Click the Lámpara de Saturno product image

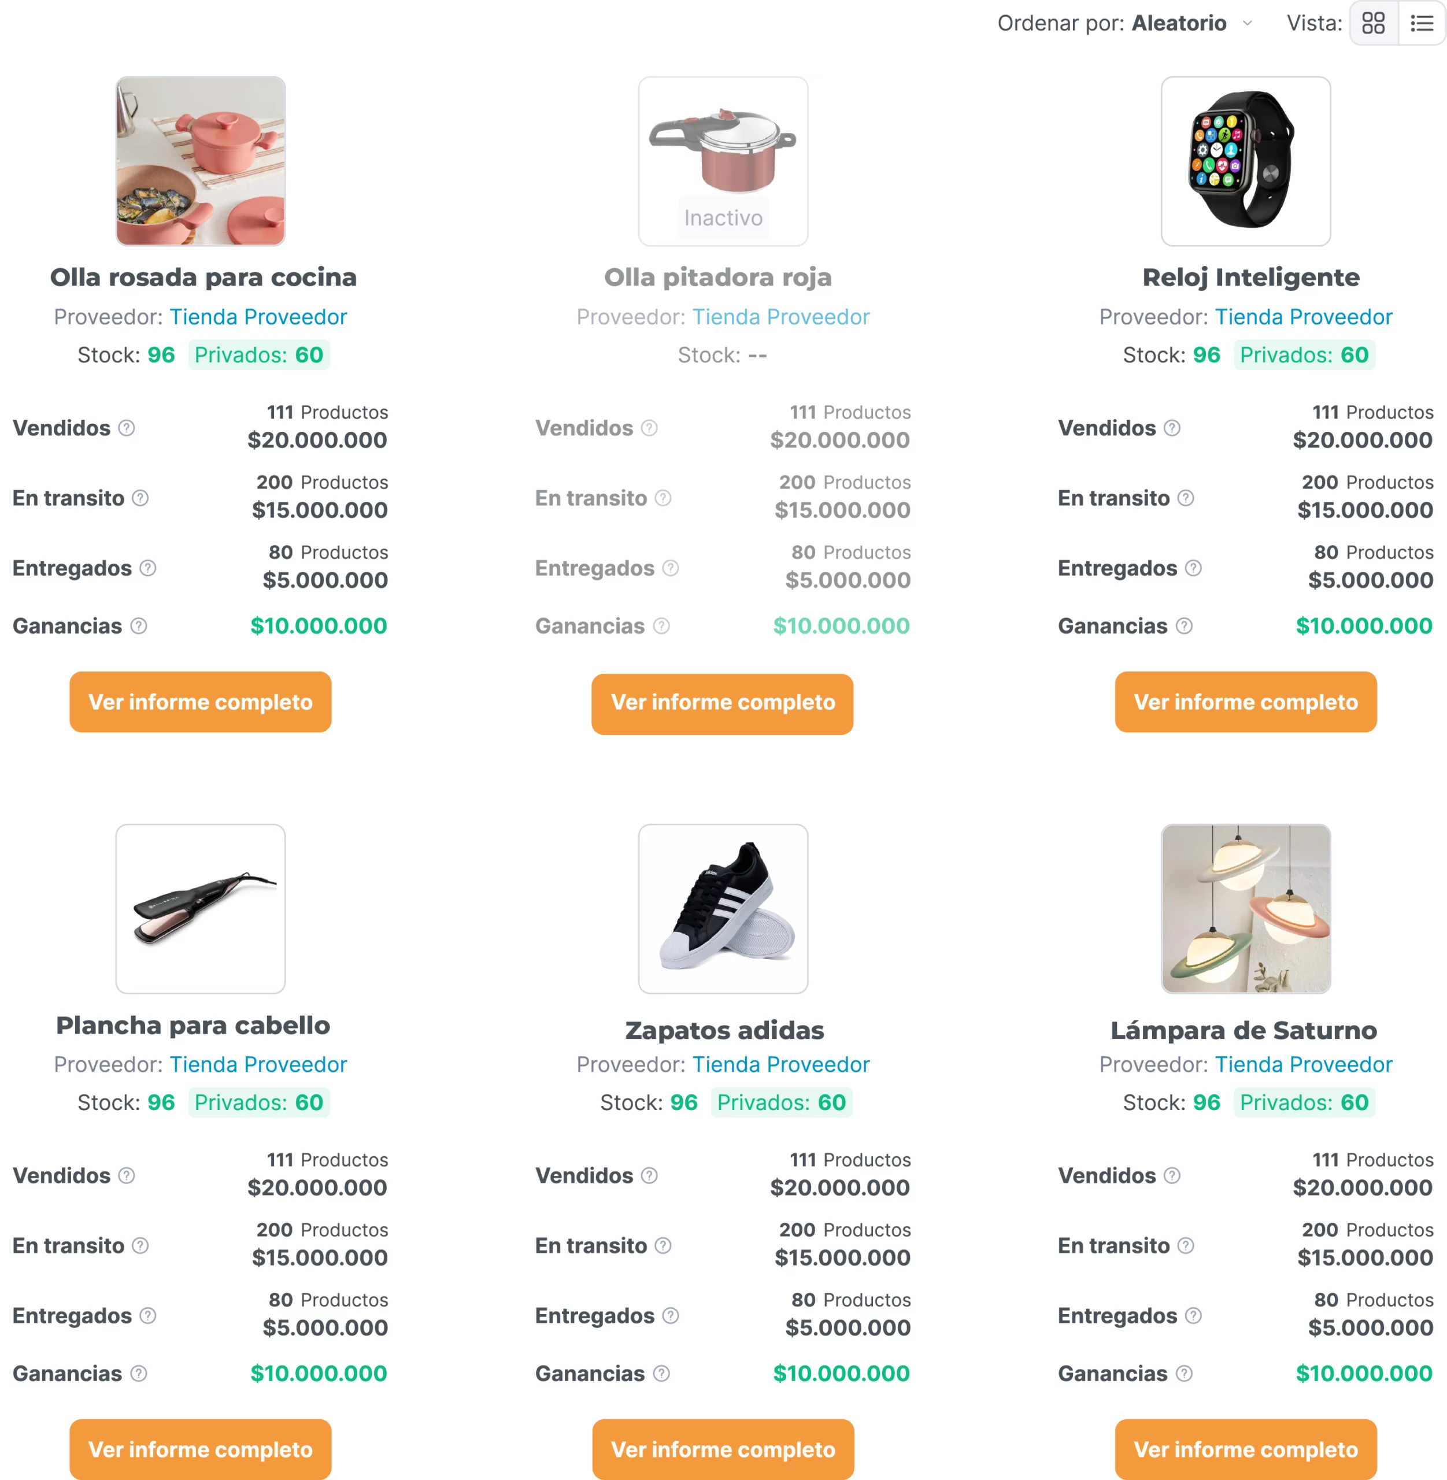(x=1246, y=908)
